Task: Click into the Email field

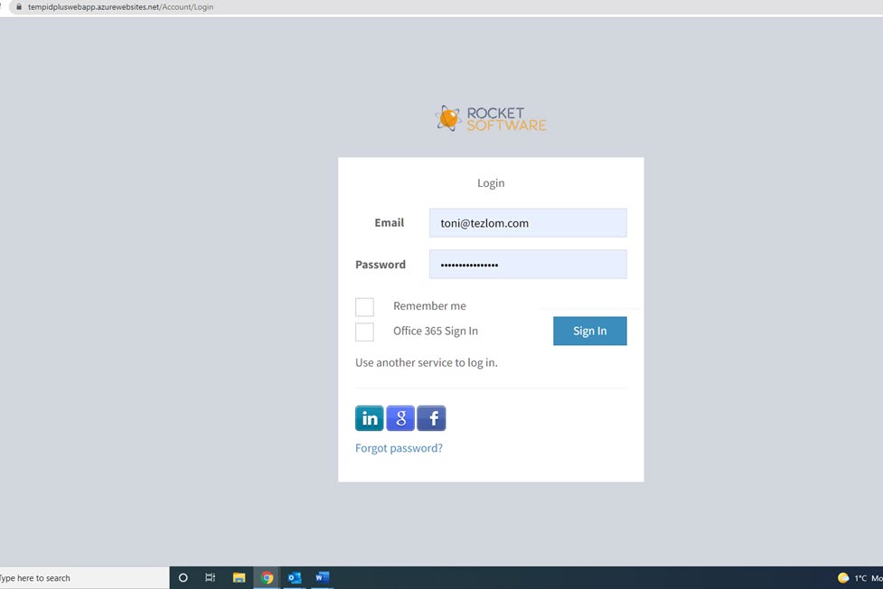Action: coord(528,223)
